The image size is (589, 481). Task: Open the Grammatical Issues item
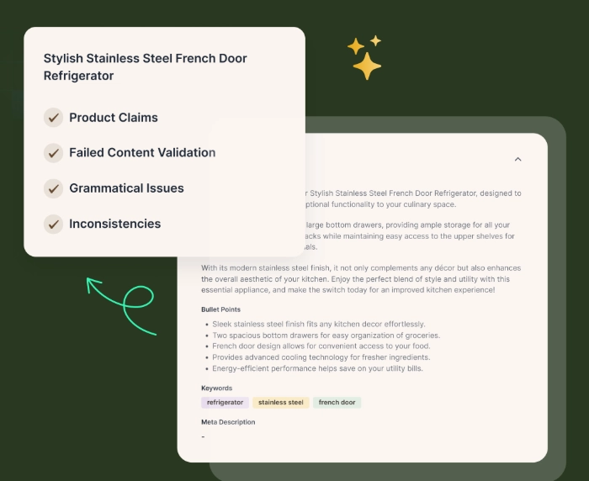point(126,188)
